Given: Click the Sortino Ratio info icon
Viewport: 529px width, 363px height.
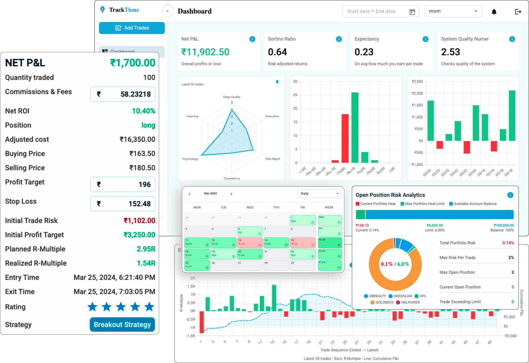Looking at the screenshot, I should [339, 39].
